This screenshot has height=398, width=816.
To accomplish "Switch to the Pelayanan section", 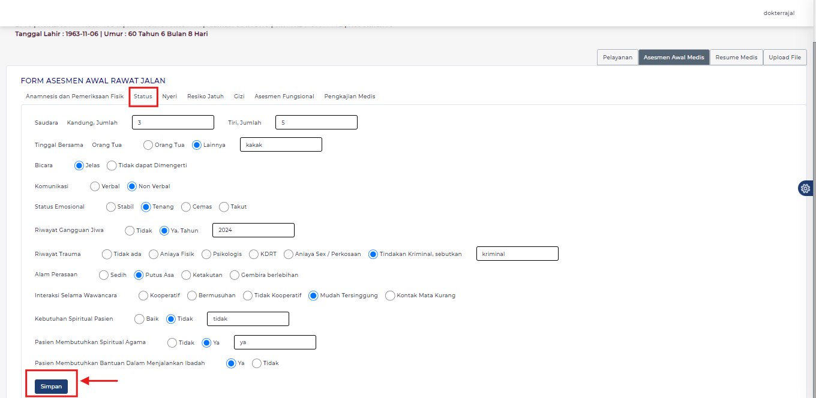I will 617,58.
